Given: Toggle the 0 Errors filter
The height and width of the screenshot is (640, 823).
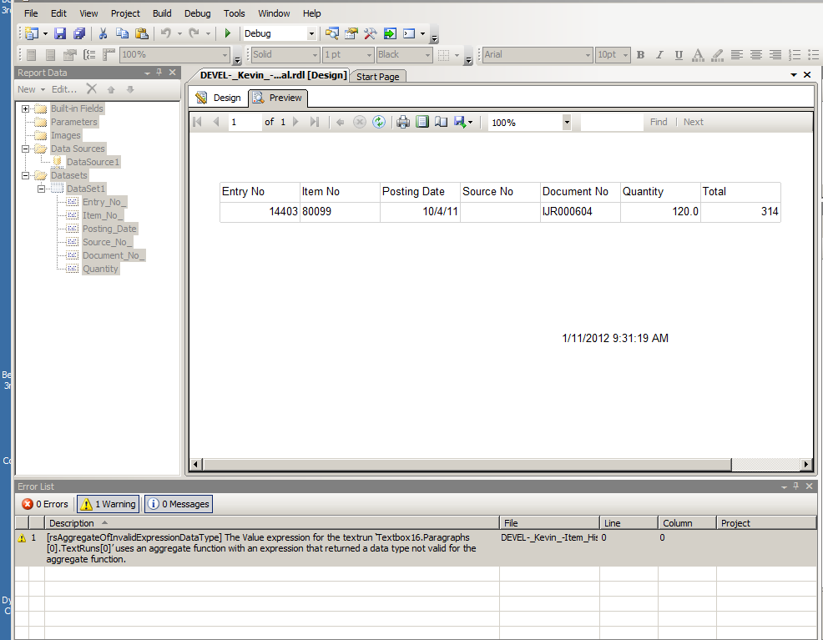Looking at the screenshot, I should tap(45, 504).
